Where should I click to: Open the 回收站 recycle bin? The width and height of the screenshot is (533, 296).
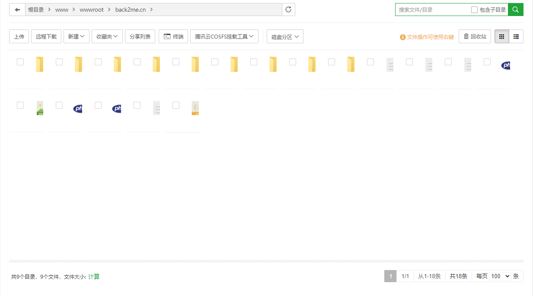475,36
